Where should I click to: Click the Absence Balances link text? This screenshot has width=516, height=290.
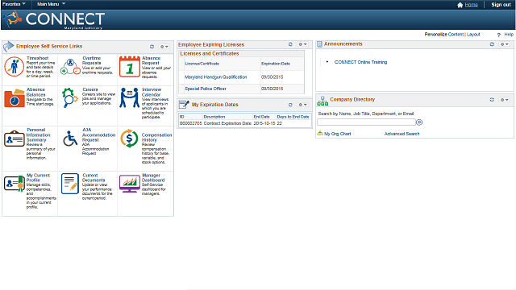point(35,92)
